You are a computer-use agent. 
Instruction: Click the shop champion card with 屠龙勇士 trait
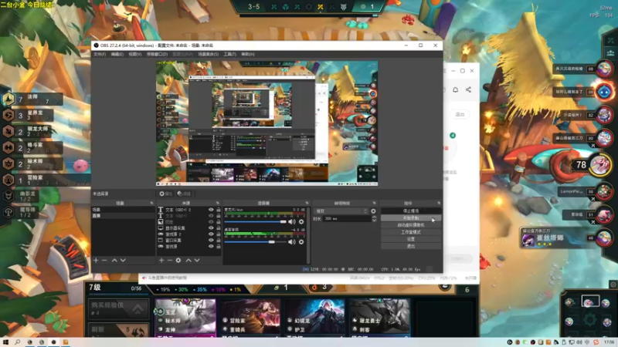pyautogui.click(x=379, y=318)
